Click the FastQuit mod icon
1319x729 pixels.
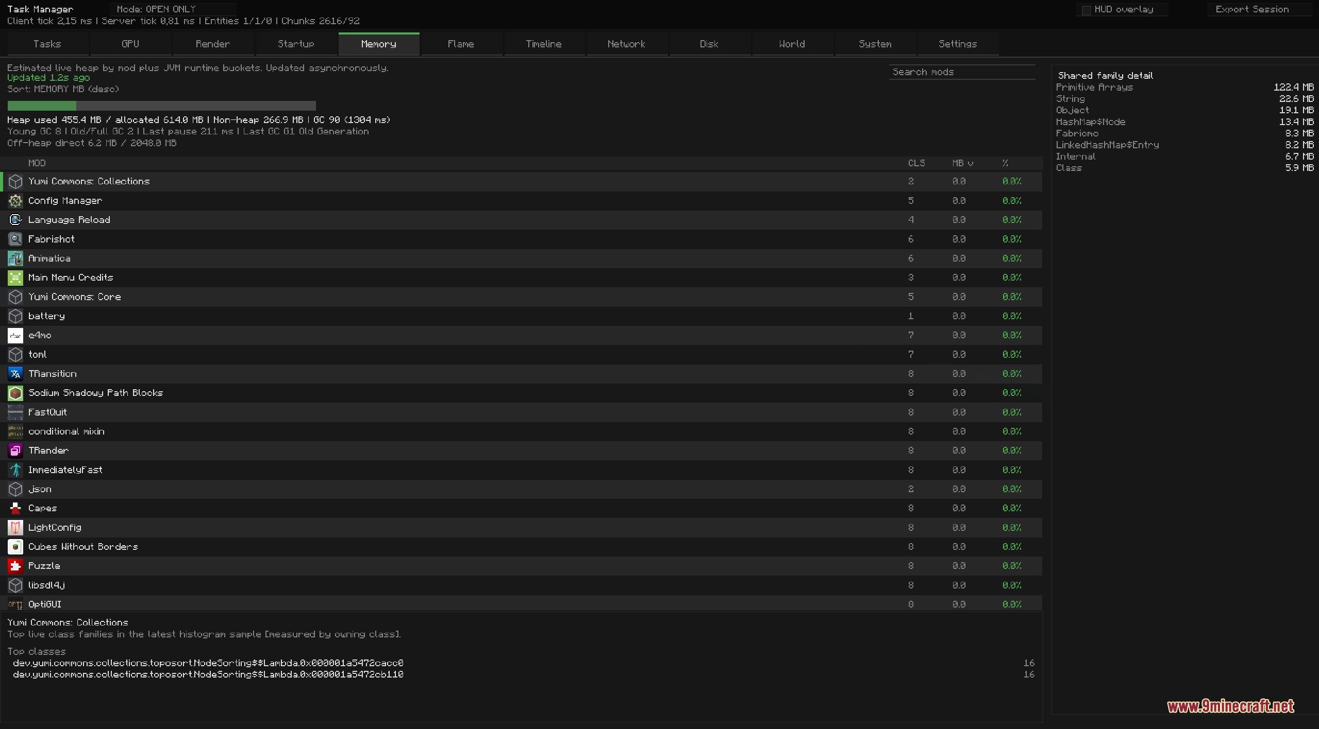click(x=15, y=412)
